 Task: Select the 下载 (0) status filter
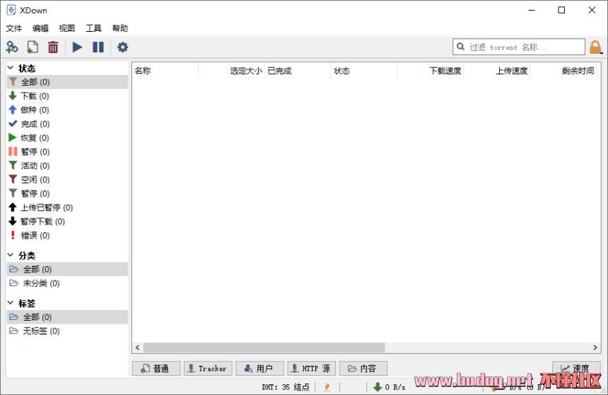(x=67, y=96)
